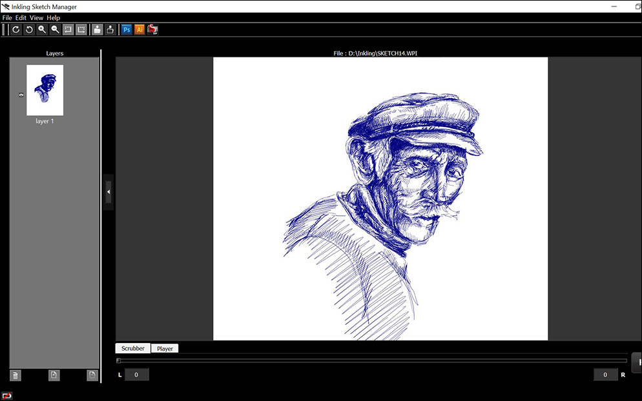Image resolution: width=642 pixels, height=401 pixels.
Task: Open the View menu
Action: [36, 18]
